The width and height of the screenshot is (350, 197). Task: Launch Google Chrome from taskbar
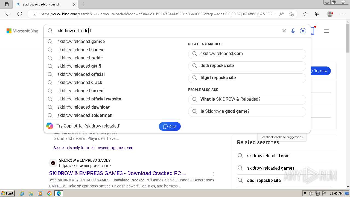[x=49, y=193]
